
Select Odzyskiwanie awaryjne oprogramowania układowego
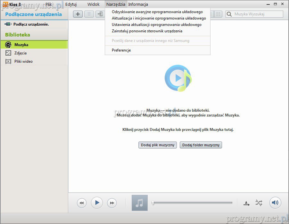tap(157, 12)
